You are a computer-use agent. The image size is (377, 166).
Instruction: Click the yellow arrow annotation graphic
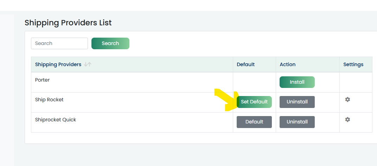(x=226, y=100)
